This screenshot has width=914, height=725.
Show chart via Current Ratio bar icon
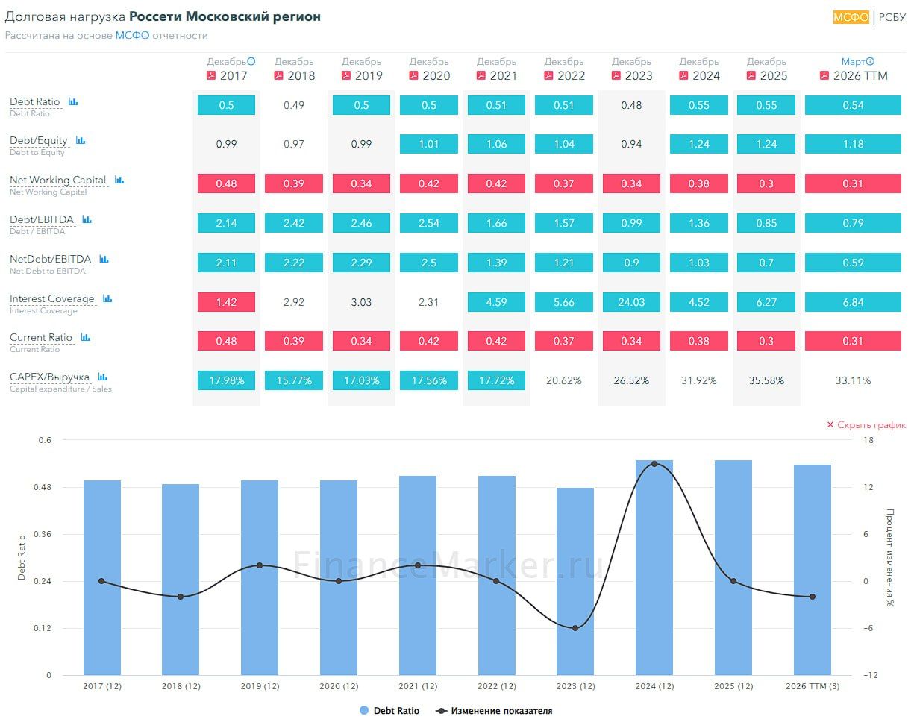click(x=85, y=337)
